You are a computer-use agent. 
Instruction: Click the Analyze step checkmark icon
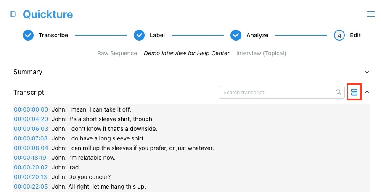(x=236, y=35)
